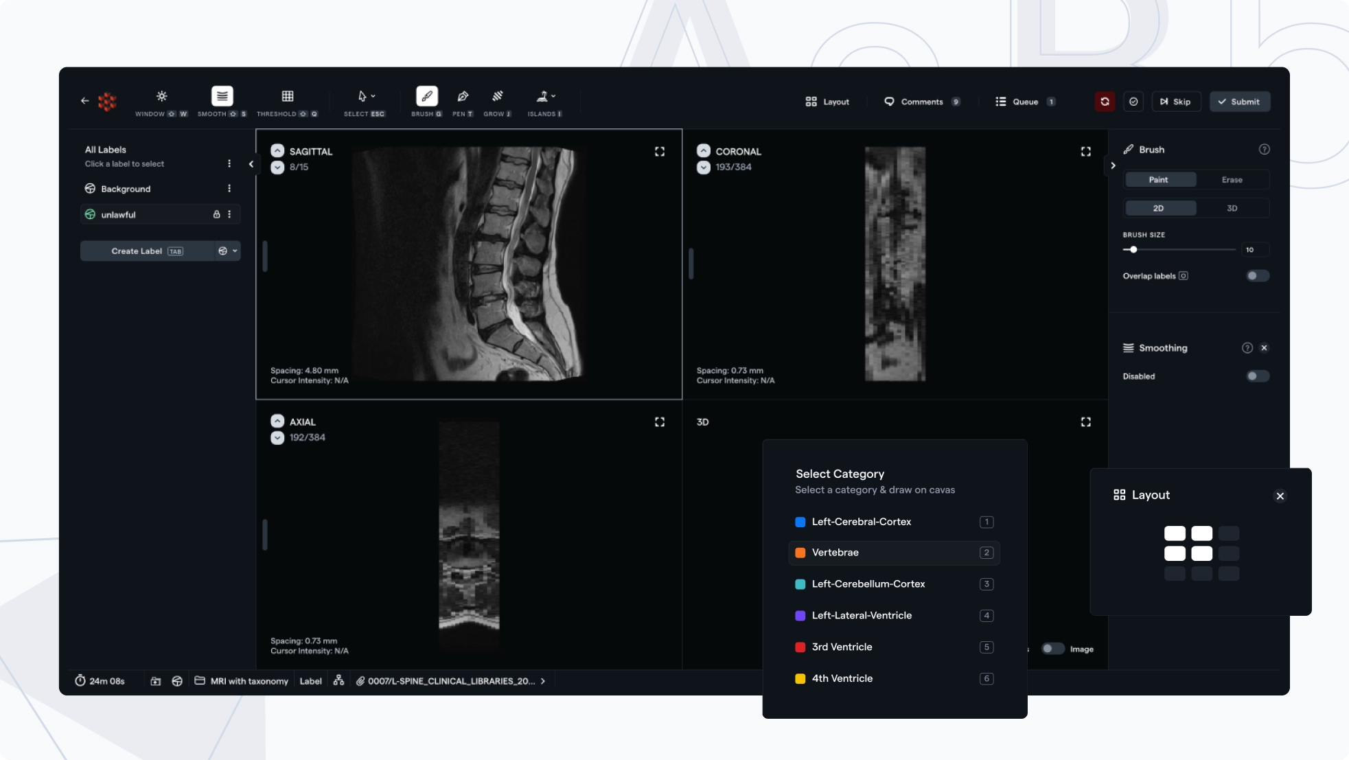Activate the Pen tool

click(463, 97)
